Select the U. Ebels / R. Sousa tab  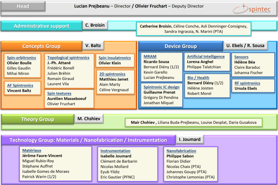tap(245, 46)
